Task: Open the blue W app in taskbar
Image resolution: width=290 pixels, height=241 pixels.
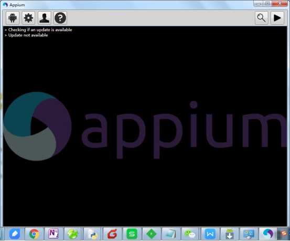Action: pos(210,234)
